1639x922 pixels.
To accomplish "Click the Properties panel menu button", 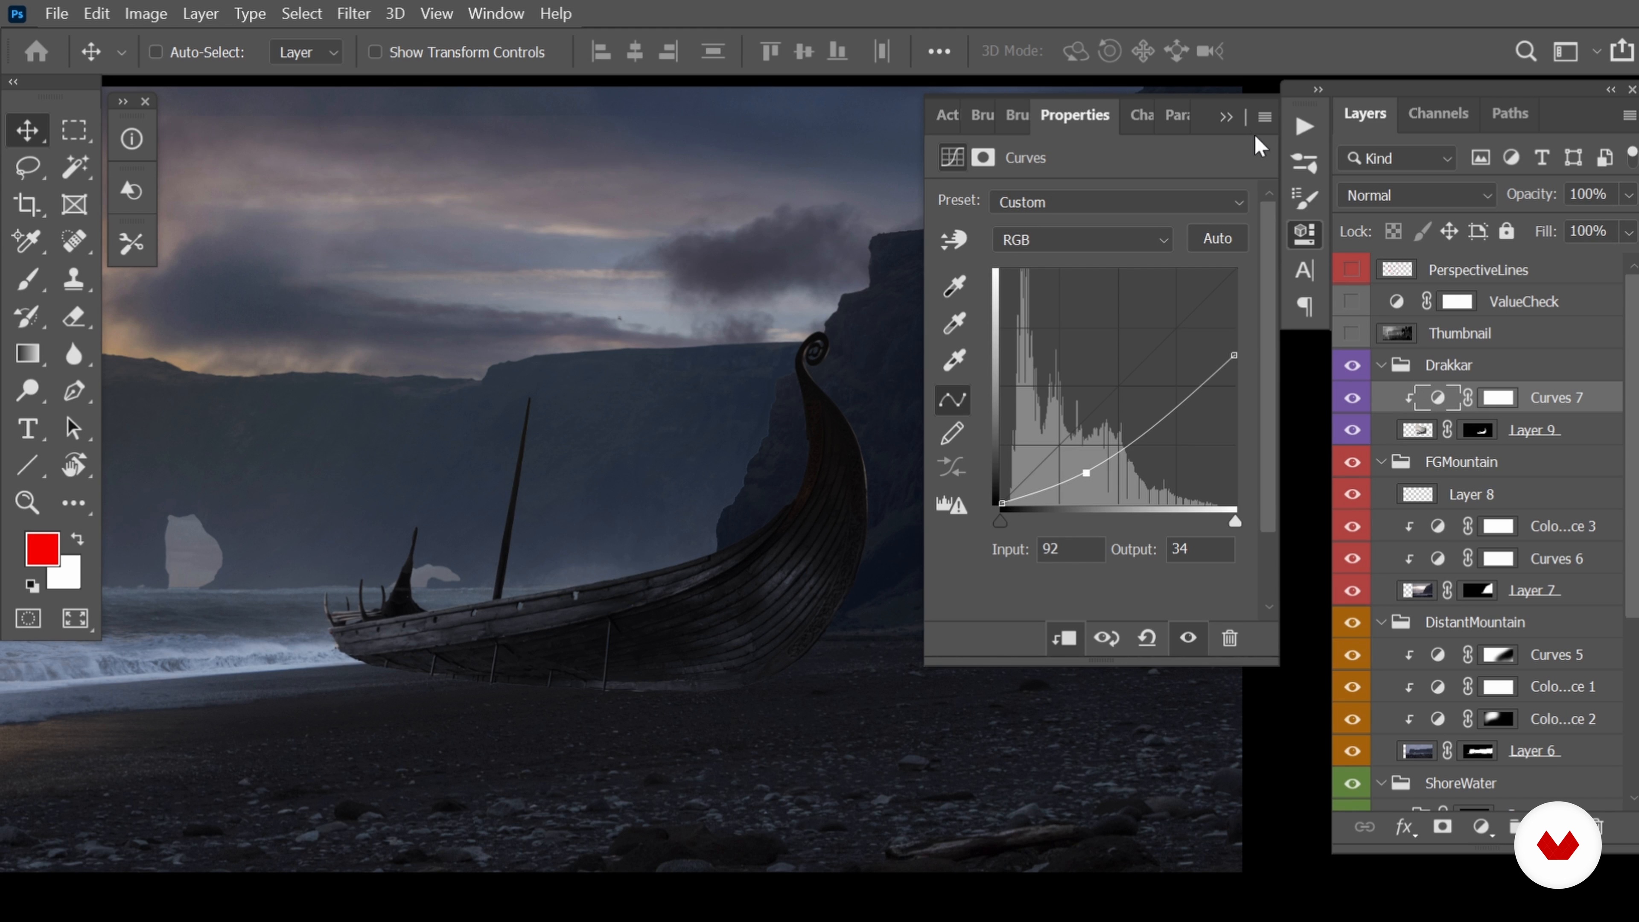I will [1265, 117].
